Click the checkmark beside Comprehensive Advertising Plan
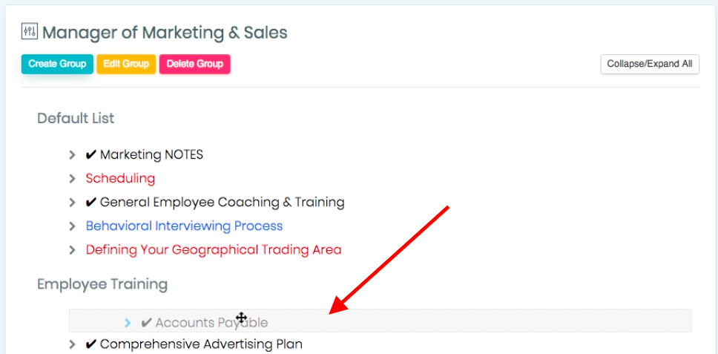The image size is (718, 354). point(90,344)
